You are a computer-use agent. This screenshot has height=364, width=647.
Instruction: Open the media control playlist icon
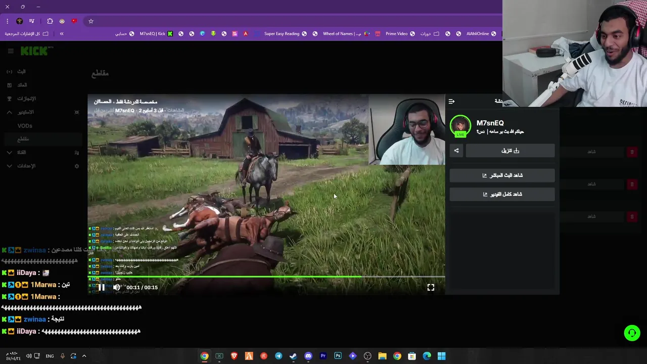pos(31,21)
